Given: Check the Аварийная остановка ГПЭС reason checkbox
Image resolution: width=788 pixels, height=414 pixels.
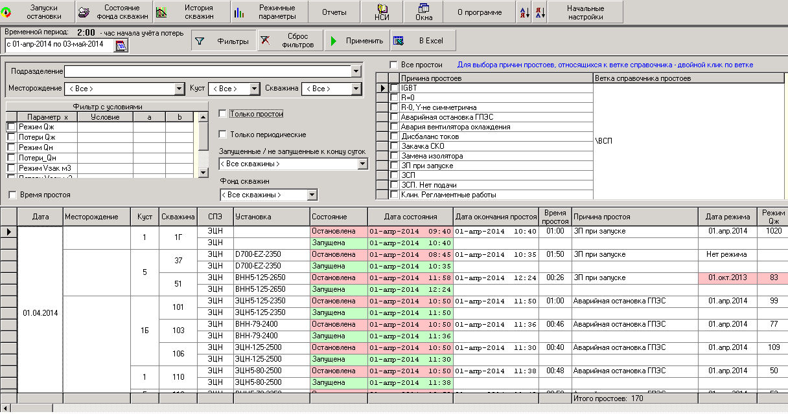Looking at the screenshot, I should pos(395,117).
